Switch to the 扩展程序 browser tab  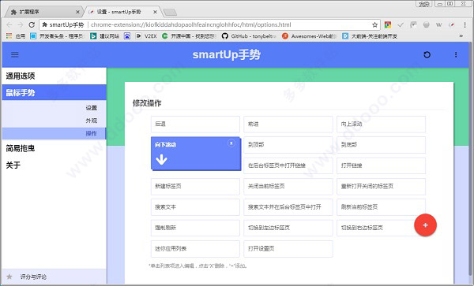tap(43, 12)
